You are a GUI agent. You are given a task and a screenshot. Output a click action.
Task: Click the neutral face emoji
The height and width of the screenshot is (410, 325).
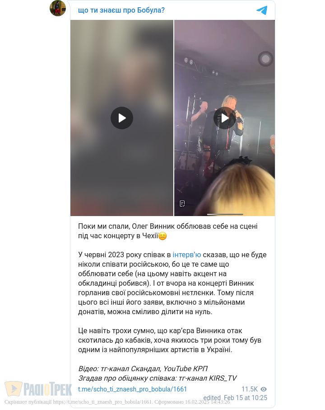tap(162, 236)
